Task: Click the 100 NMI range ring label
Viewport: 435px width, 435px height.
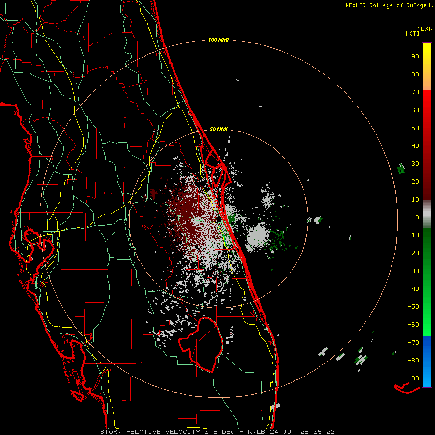Action: point(218,40)
